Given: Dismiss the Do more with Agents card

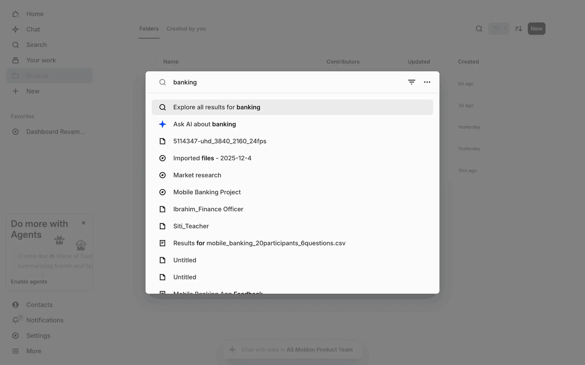Looking at the screenshot, I should (83, 223).
